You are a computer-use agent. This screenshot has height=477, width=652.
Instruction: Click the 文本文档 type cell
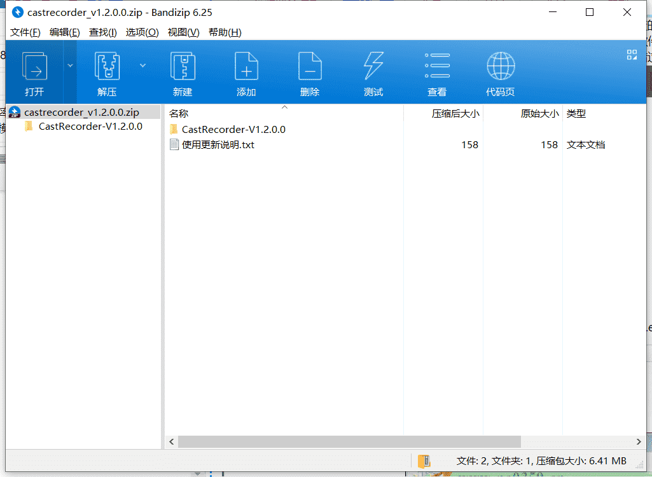tap(585, 145)
